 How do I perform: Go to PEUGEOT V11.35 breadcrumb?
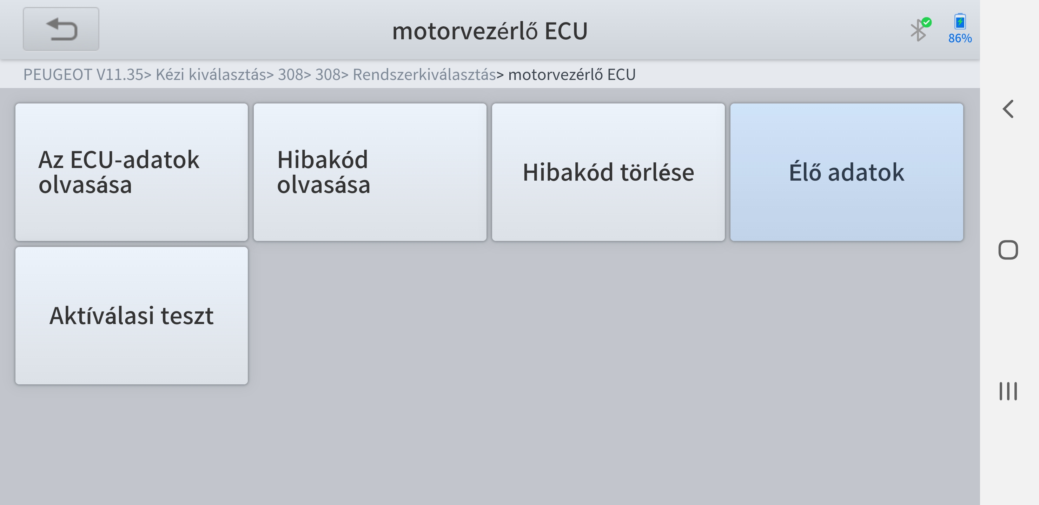(x=83, y=75)
